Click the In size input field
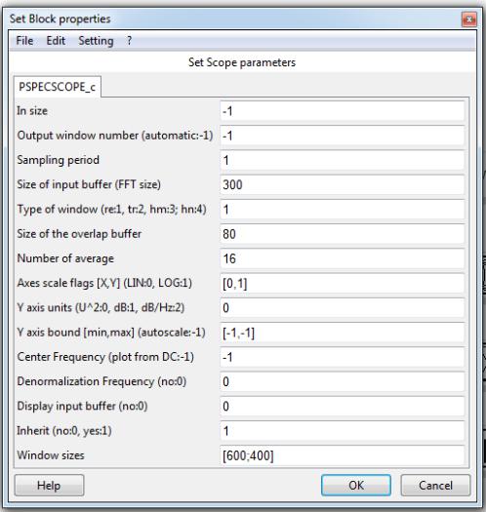This screenshot has height=512, width=486. 342,111
